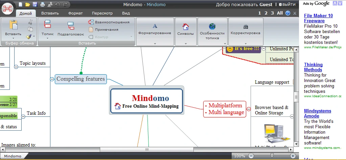Switch to the Вставить ribbon tab
The width and height of the screenshot is (346, 160).
pyautogui.click(x=50, y=13)
